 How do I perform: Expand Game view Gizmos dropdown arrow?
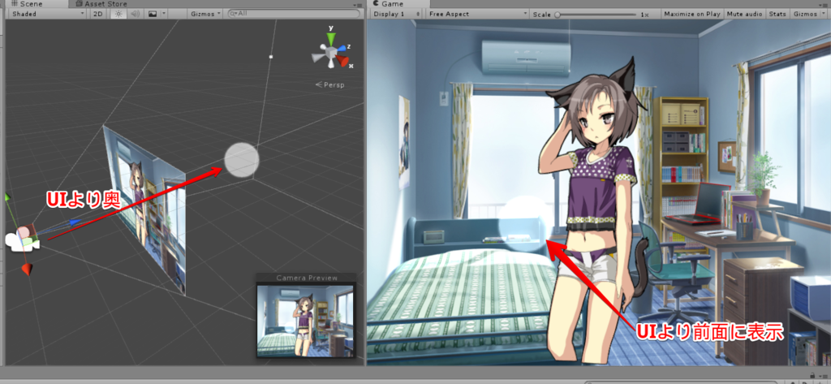[x=822, y=14]
